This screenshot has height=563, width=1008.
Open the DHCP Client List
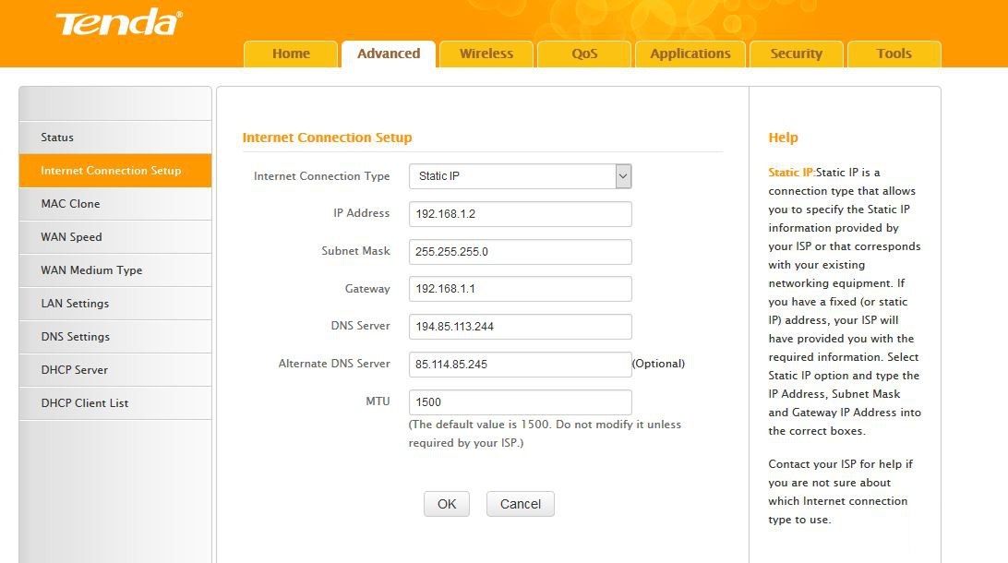tap(85, 403)
